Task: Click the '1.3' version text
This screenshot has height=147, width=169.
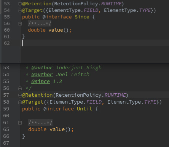Action: (57, 81)
